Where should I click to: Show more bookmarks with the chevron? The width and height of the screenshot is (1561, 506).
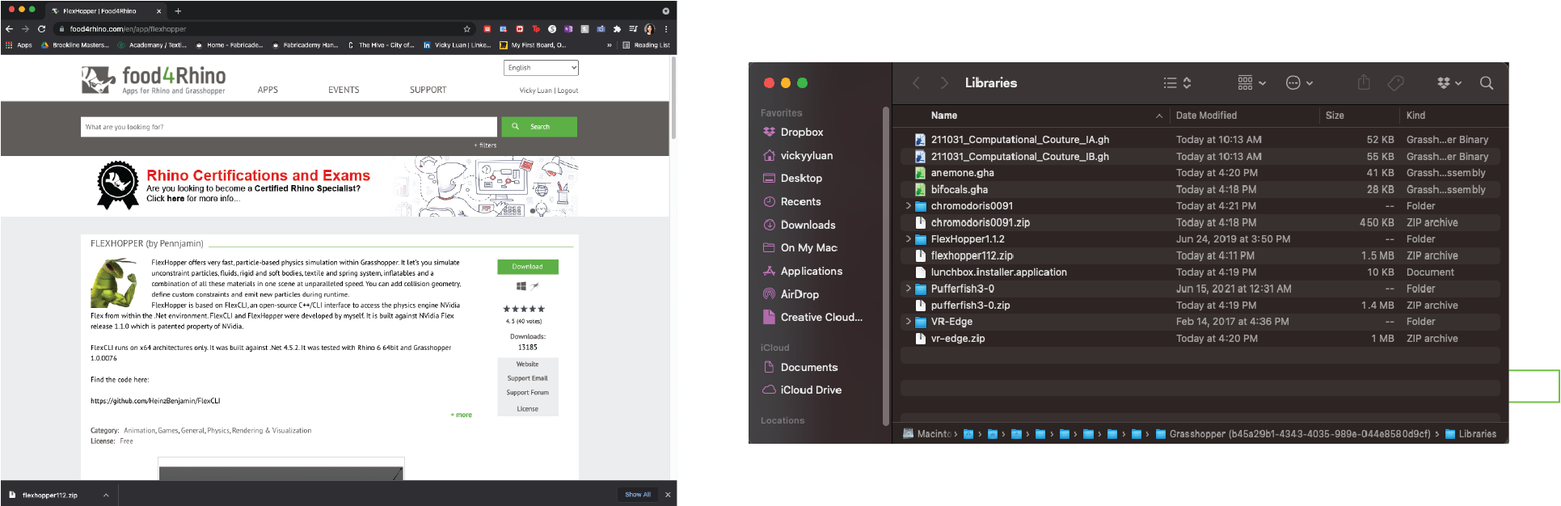[610, 45]
